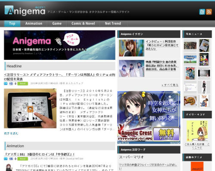215x171 pixels.
Task: Open the Comic & Novel tab
Action: coord(83,24)
